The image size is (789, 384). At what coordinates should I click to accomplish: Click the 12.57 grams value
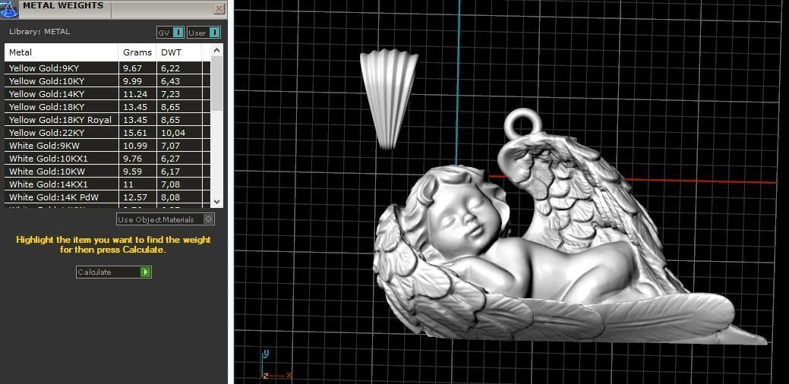(134, 197)
